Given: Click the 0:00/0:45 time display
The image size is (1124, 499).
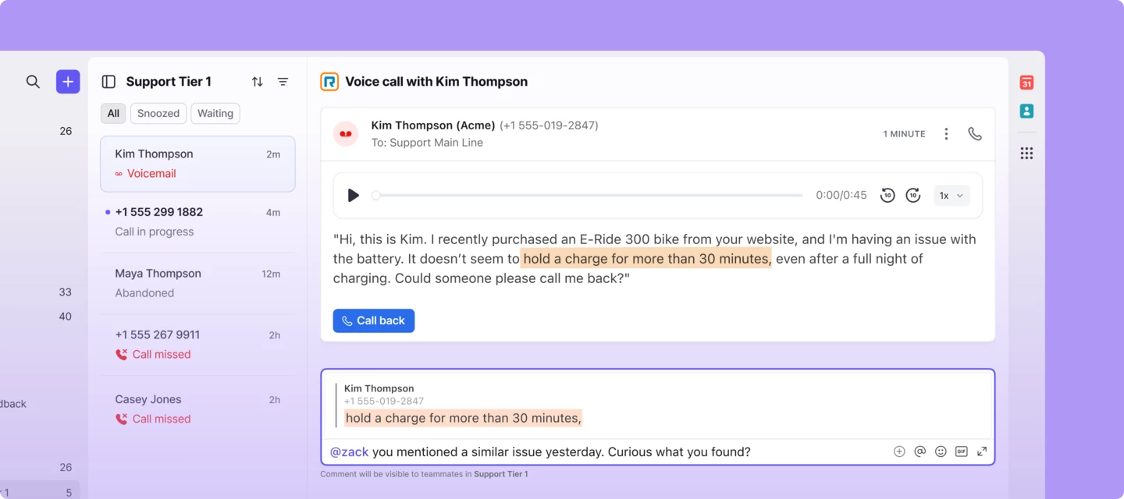Looking at the screenshot, I should 841,196.
